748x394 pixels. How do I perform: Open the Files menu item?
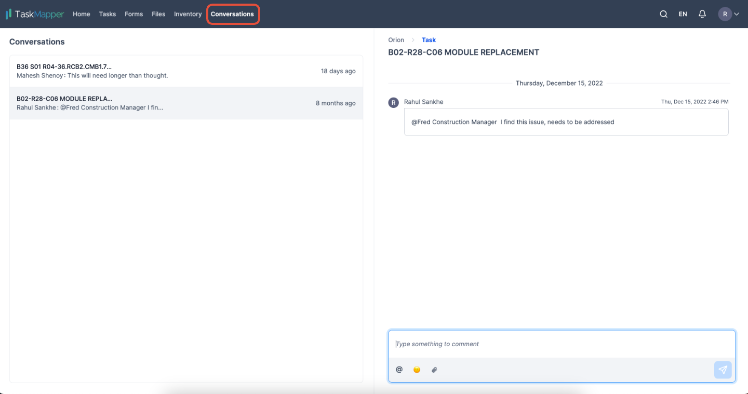click(x=158, y=14)
